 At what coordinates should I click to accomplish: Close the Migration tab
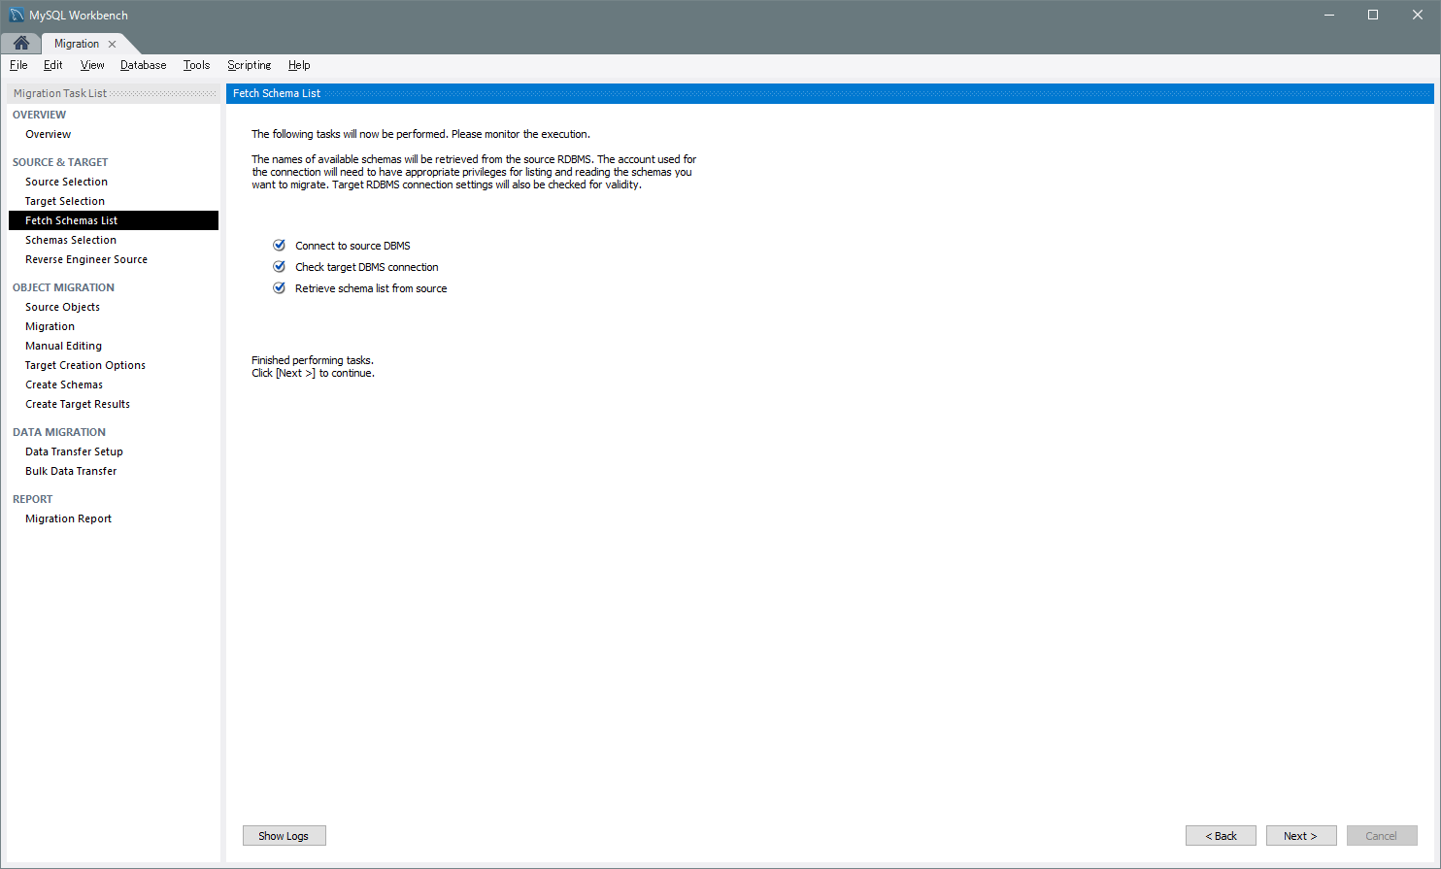click(113, 44)
